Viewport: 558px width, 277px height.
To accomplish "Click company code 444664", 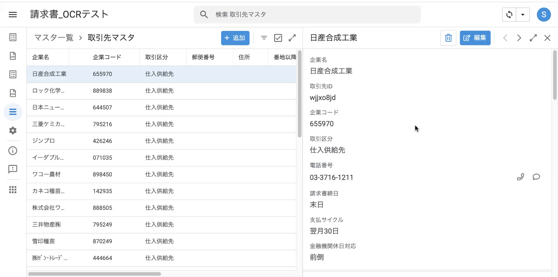I will (x=102, y=258).
